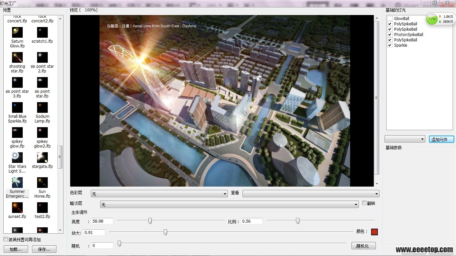Select the six point star 3.lfp preset icon
The image size is (456, 256).
(17, 82)
